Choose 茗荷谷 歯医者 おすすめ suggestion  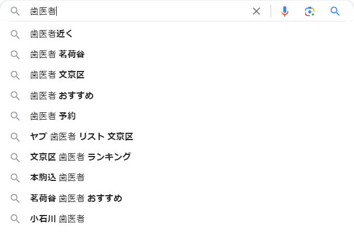coord(177,198)
